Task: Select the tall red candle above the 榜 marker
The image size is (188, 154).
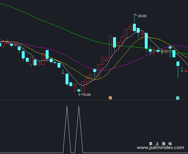Action: point(110,47)
